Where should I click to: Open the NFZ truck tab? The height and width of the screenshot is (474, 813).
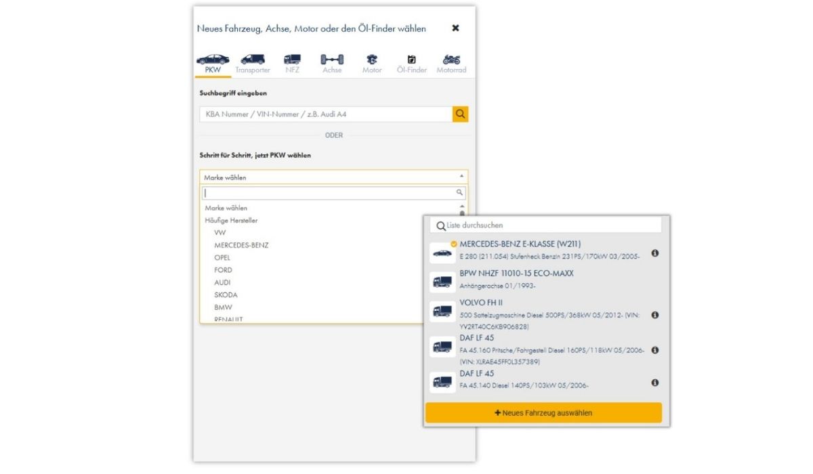(x=292, y=64)
